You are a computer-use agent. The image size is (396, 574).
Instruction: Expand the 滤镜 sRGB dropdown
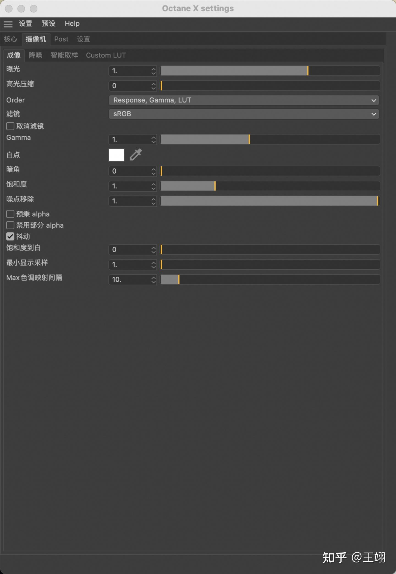(244, 114)
